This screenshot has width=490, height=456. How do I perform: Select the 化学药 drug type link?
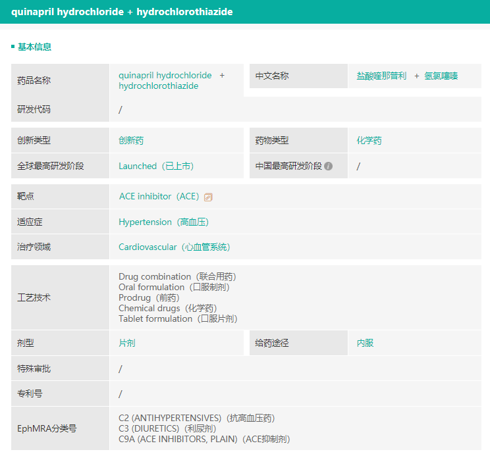click(369, 140)
